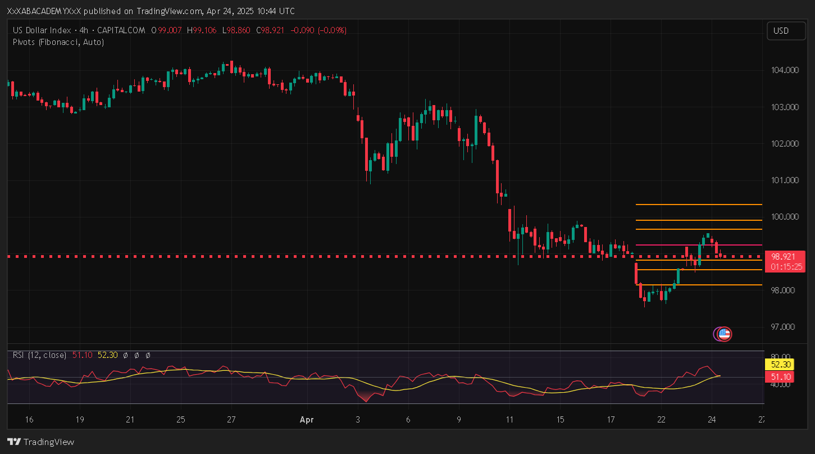Click the US flag economic event icon
The height and width of the screenshot is (454, 815).
[x=724, y=334]
